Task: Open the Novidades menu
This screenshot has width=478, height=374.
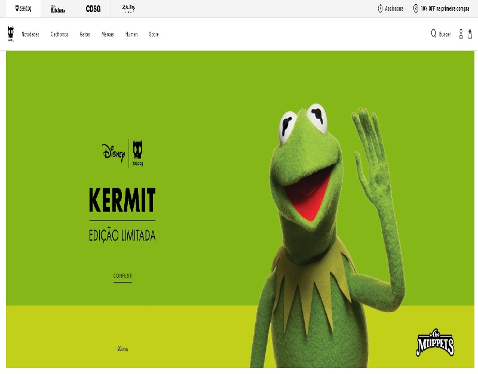Action: tap(30, 34)
